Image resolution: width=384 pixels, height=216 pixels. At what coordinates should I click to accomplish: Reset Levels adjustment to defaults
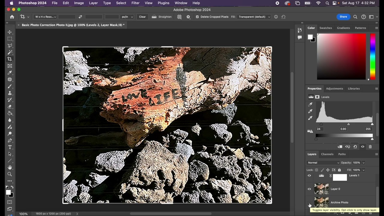[x=355, y=147]
